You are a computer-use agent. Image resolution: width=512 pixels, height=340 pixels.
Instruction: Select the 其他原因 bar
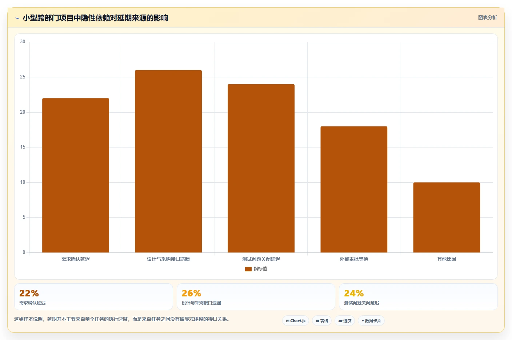point(447,217)
